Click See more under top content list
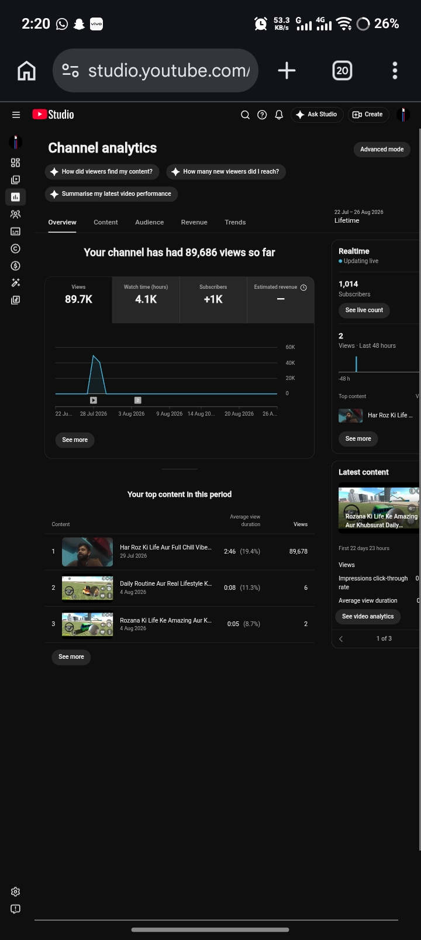Viewport: 421px width, 940px height. click(x=71, y=657)
